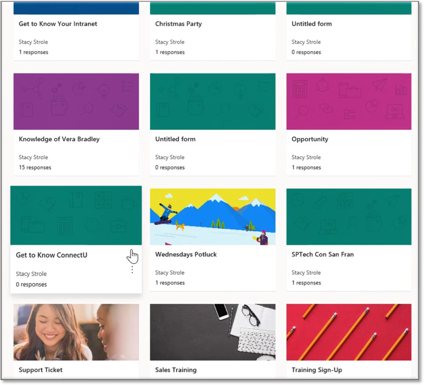
Task: Open the Support Ticket photo thumbnail
Action: tap(76, 332)
